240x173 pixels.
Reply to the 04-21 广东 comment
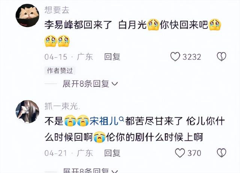(112, 153)
